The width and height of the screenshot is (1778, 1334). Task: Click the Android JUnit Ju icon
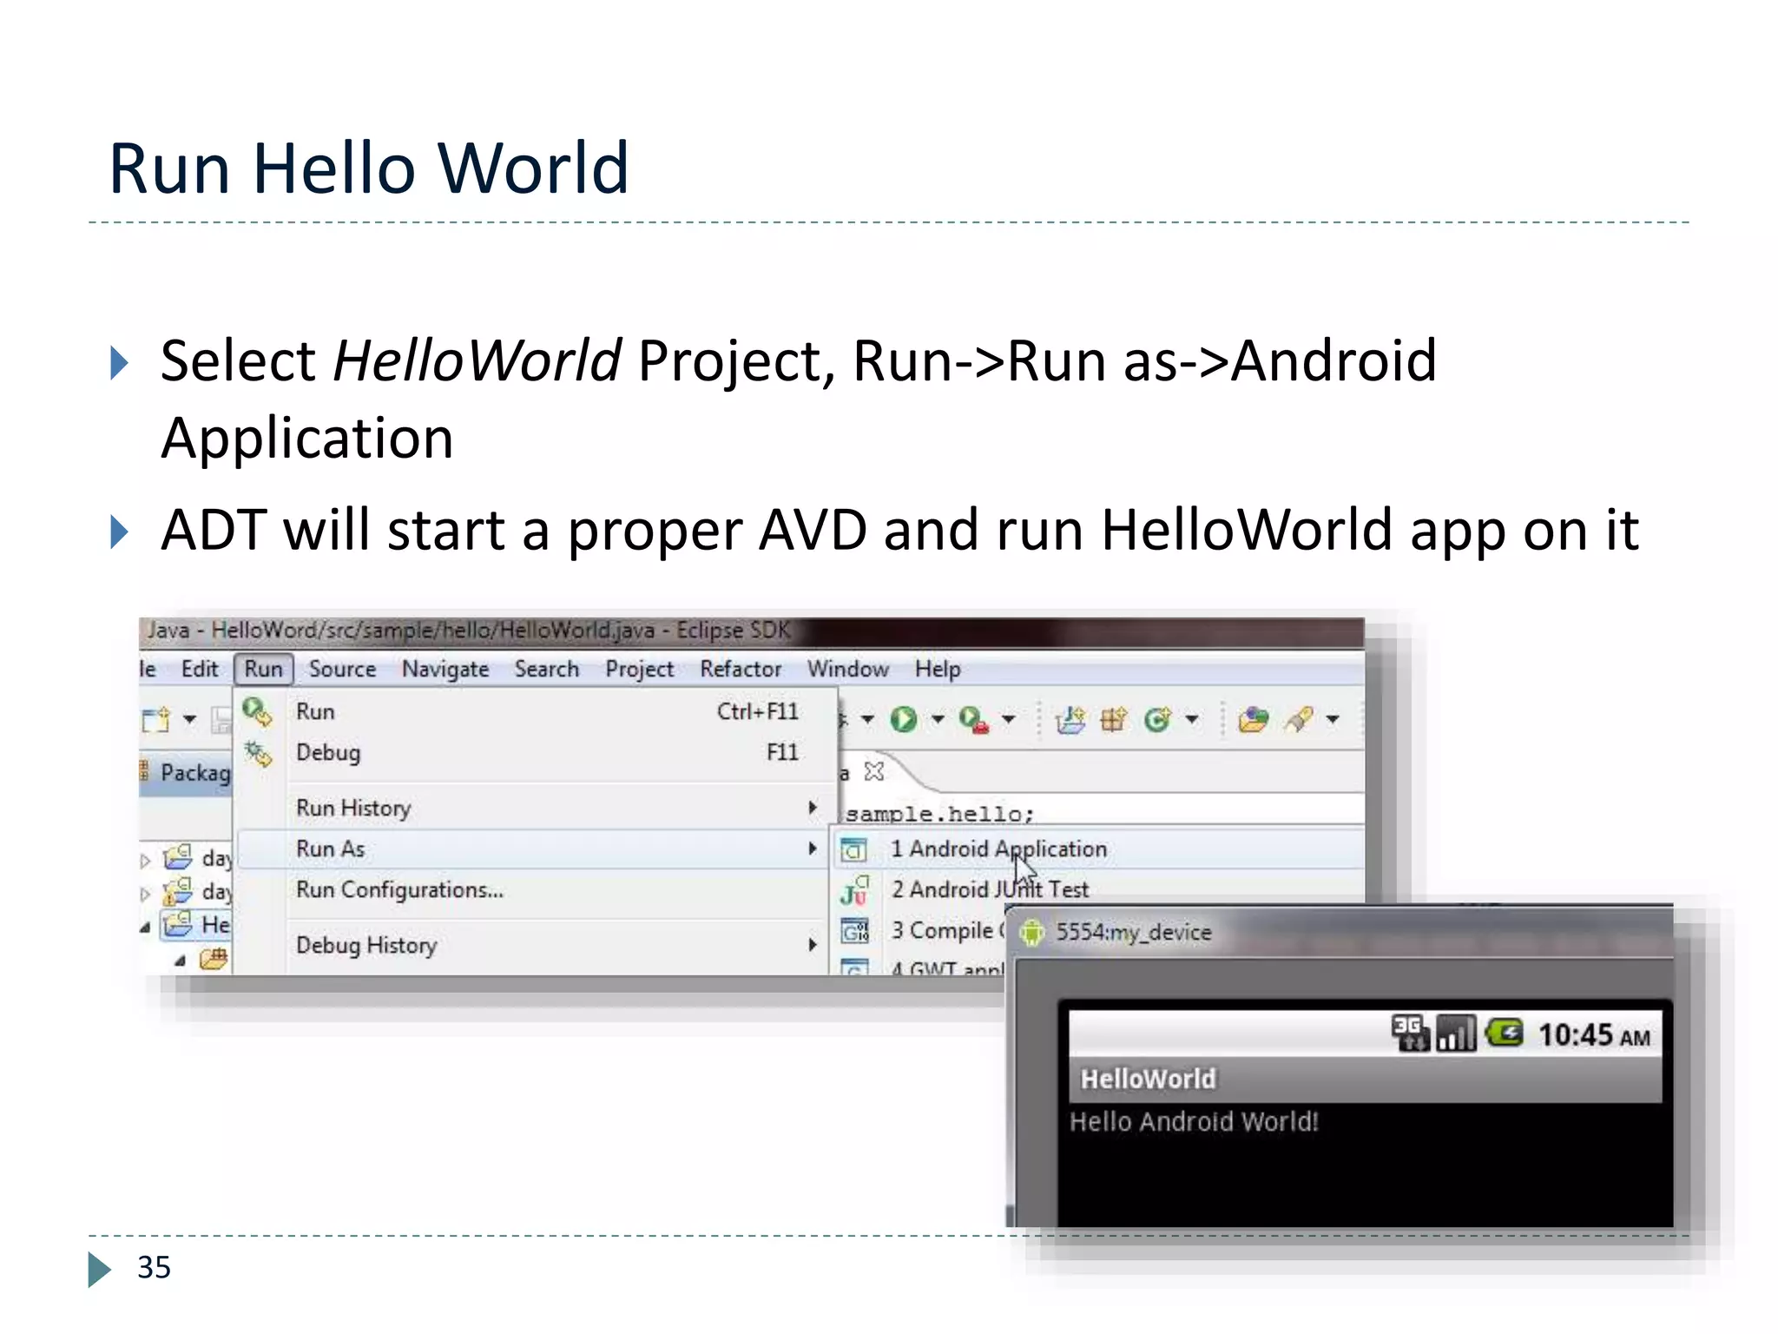pos(854,890)
